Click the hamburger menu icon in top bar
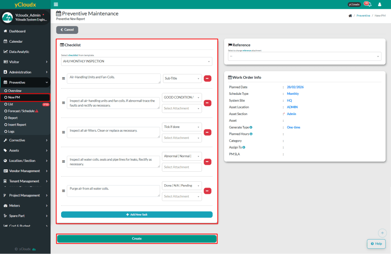391x254 pixels. (x=56, y=5)
